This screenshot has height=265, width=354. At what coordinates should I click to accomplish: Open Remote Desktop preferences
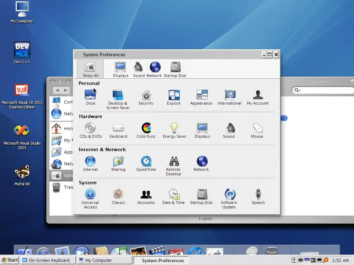pyautogui.click(x=174, y=166)
